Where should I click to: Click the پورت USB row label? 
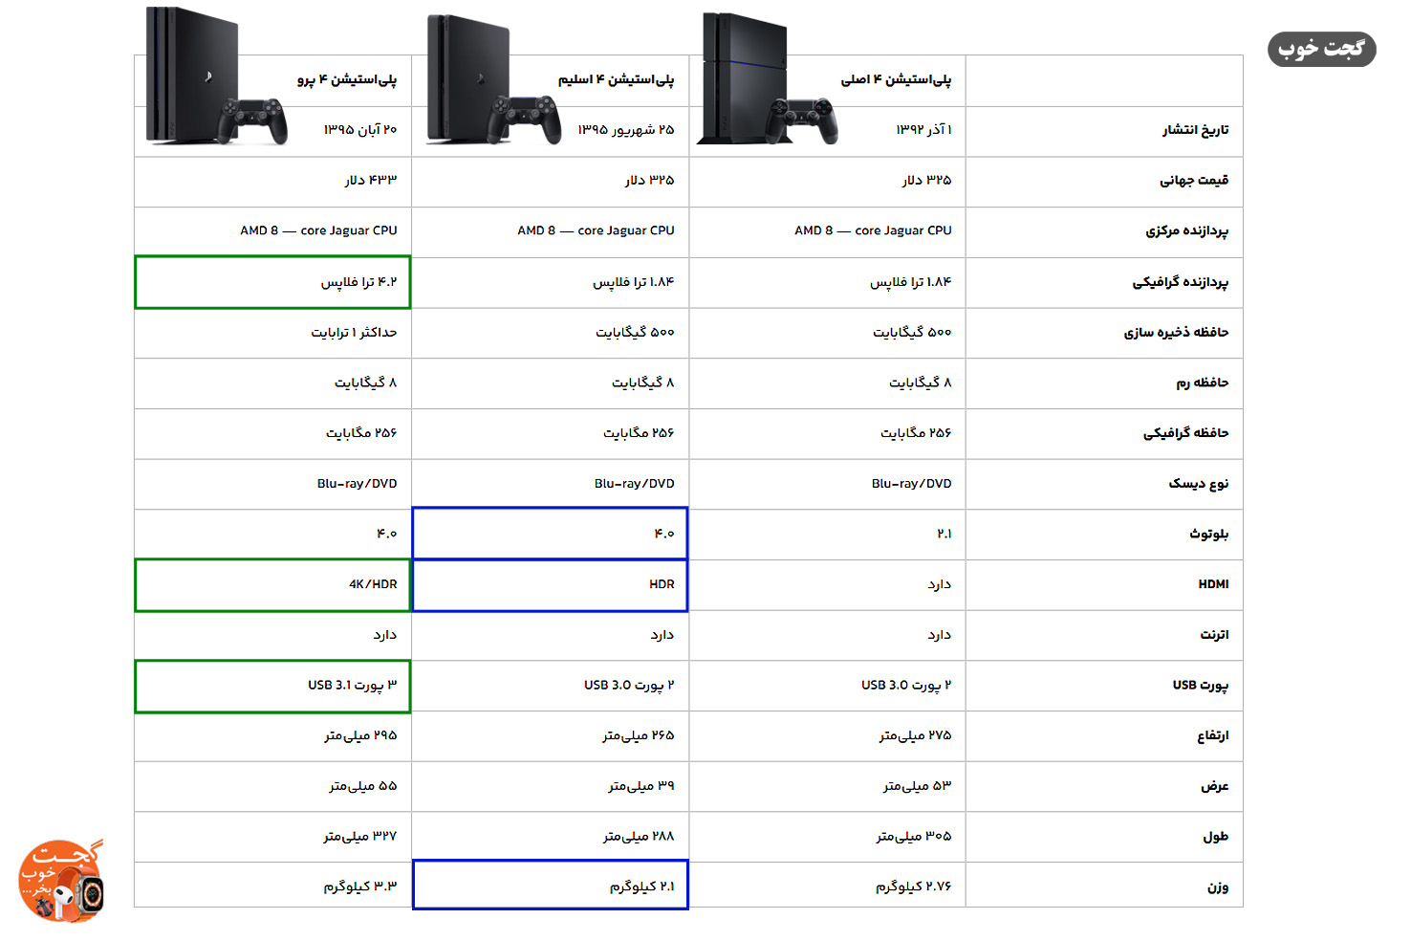coord(1201,686)
